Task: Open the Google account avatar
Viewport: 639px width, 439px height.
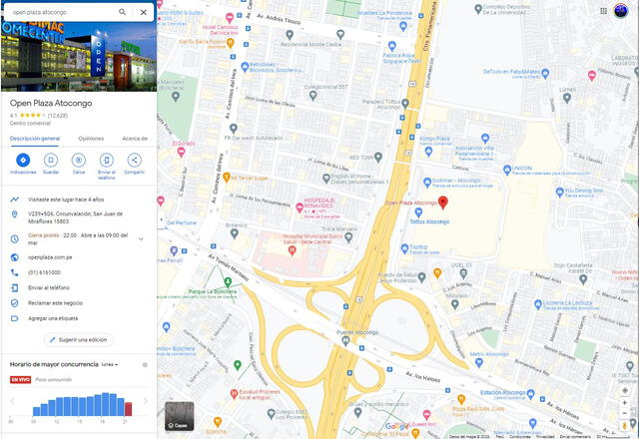Action: coord(621,11)
